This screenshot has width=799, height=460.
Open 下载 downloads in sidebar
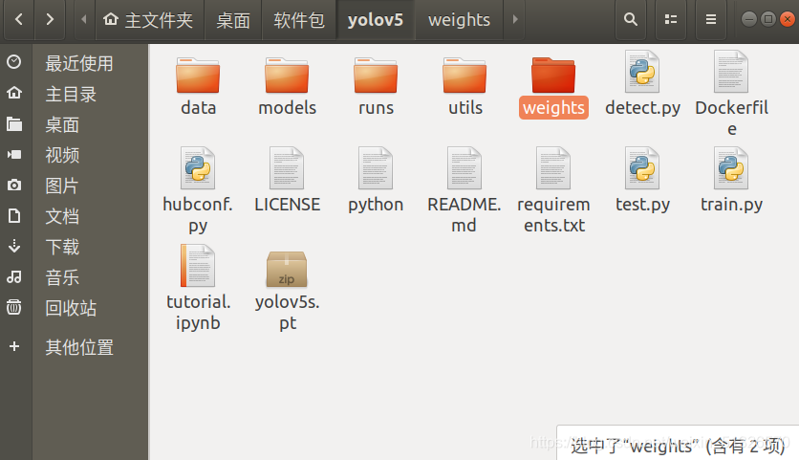62,247
